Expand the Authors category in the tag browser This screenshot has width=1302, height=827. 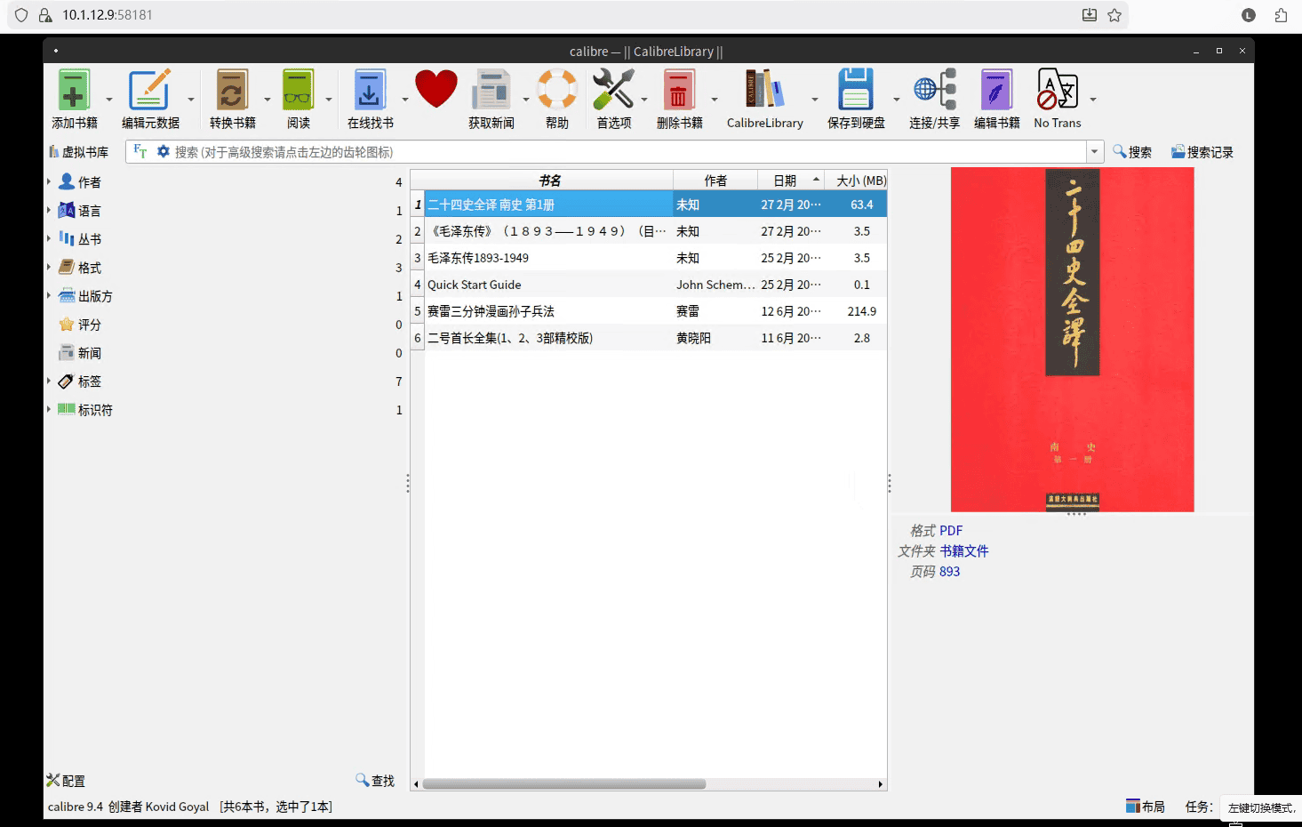49,181
